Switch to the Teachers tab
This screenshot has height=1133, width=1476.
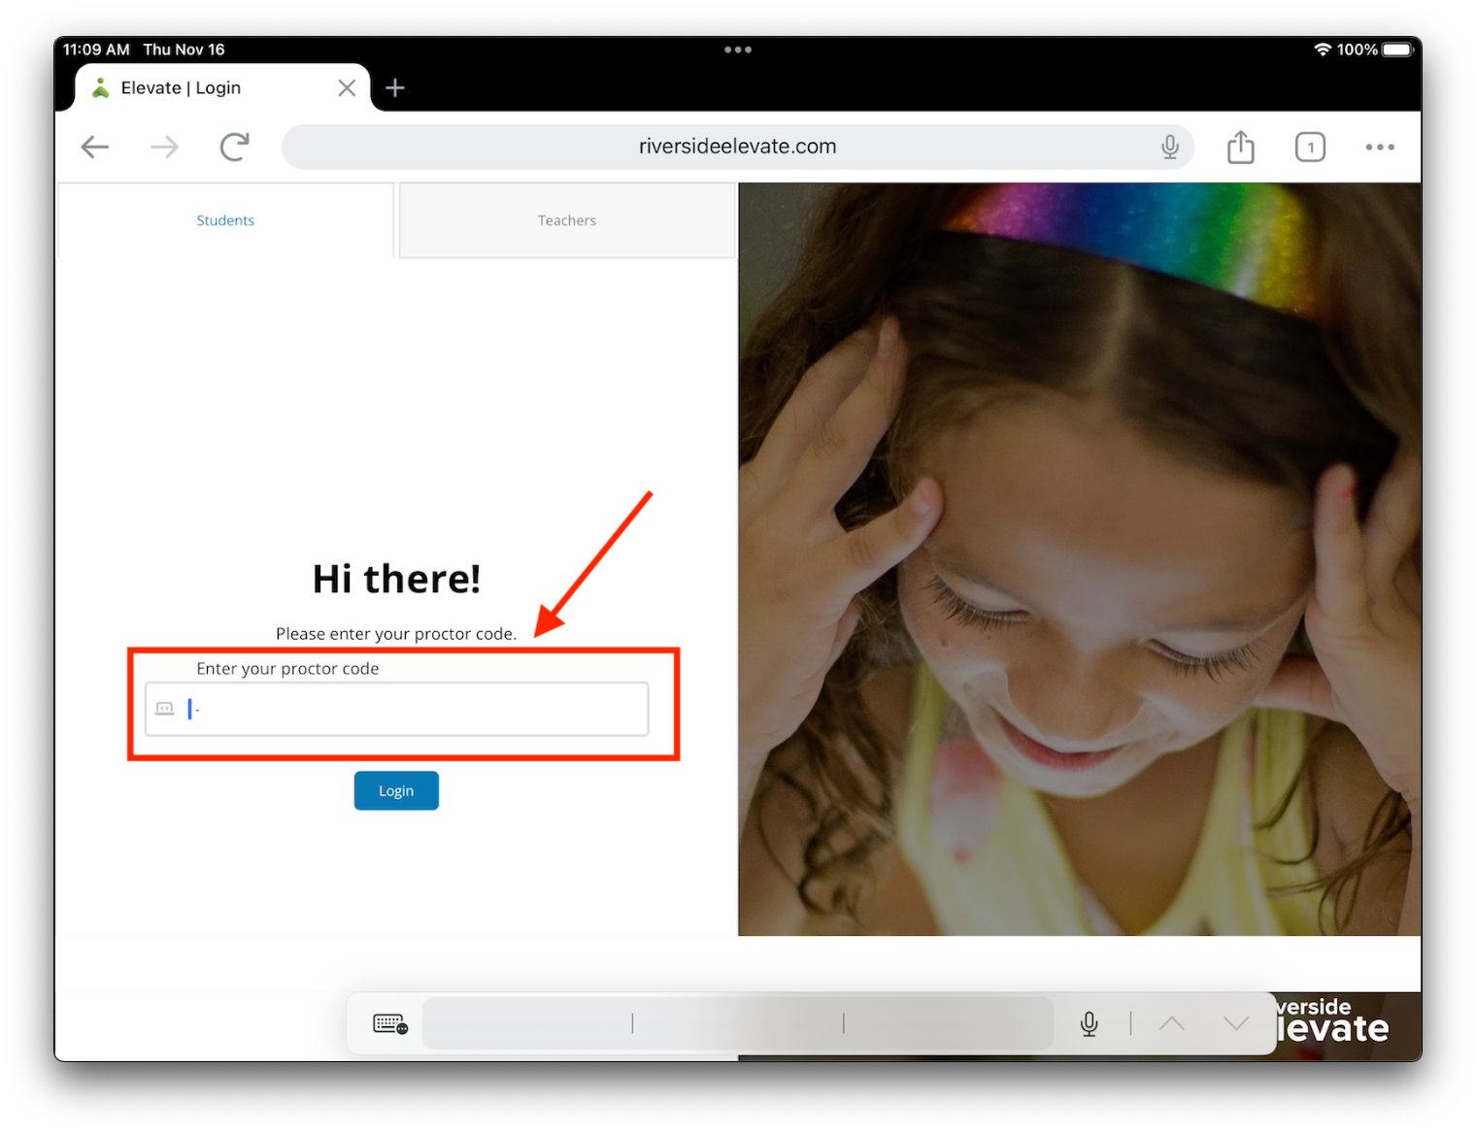coord(567,220)
